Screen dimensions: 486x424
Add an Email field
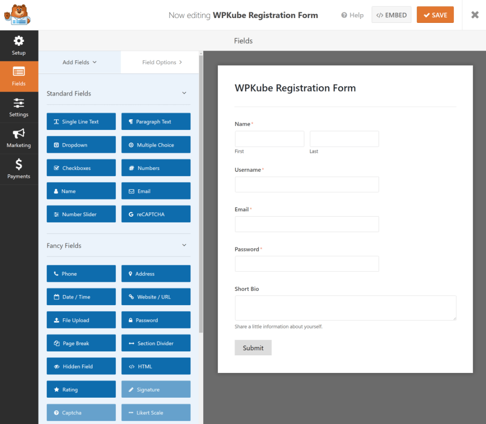pos(156,191)
